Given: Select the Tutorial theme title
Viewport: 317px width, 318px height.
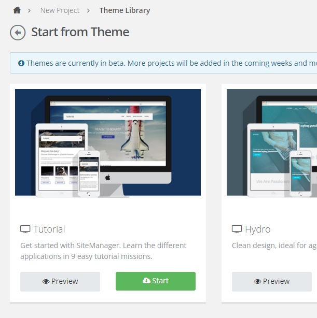Looking at the screenshot, I should [x=49, y=229].
